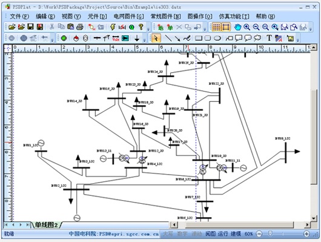Viewport: 321px width, 242px height.
Task: Click the lightning bolt simulation icon
Action: (x=113, y=27)
